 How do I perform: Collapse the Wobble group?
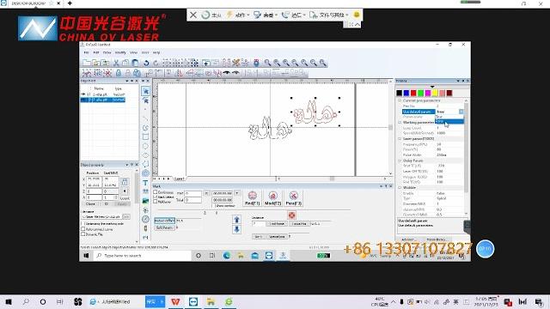tap(400, 188)
